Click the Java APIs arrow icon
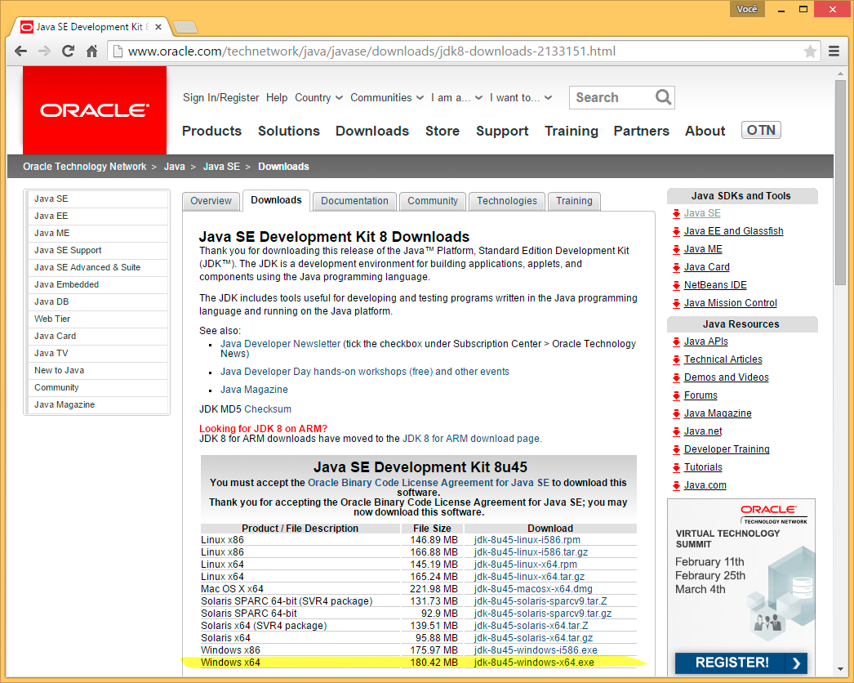The height and width of the screenshot is (683, 854). coord(676,342)
